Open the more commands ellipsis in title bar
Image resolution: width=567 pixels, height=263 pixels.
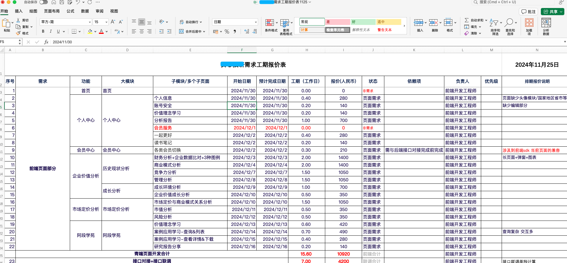tap(98, 2)
